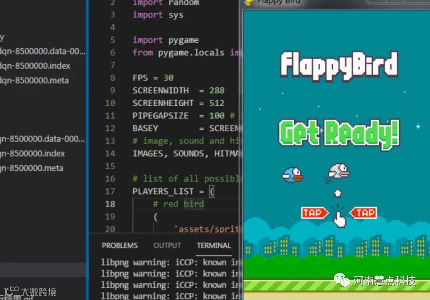Click the blue bird in Flappy Bird window
The height and width of the screenshot is (300, 430).
coord(293,175)
